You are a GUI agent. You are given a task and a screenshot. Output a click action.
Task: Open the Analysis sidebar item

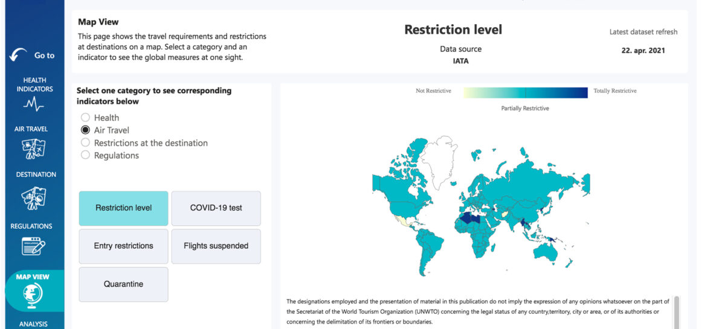pyautogui.click(x=33, y=324)
